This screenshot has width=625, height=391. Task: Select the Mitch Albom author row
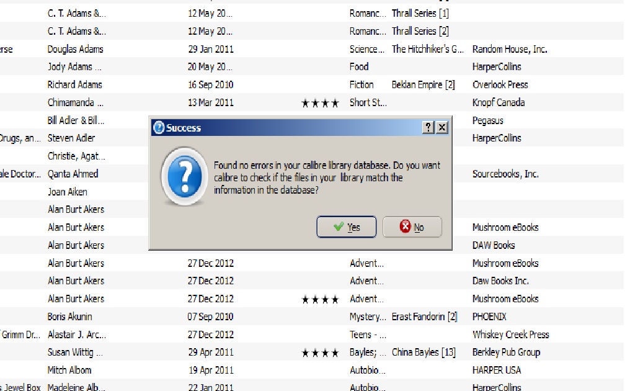[x=69, y=371]
